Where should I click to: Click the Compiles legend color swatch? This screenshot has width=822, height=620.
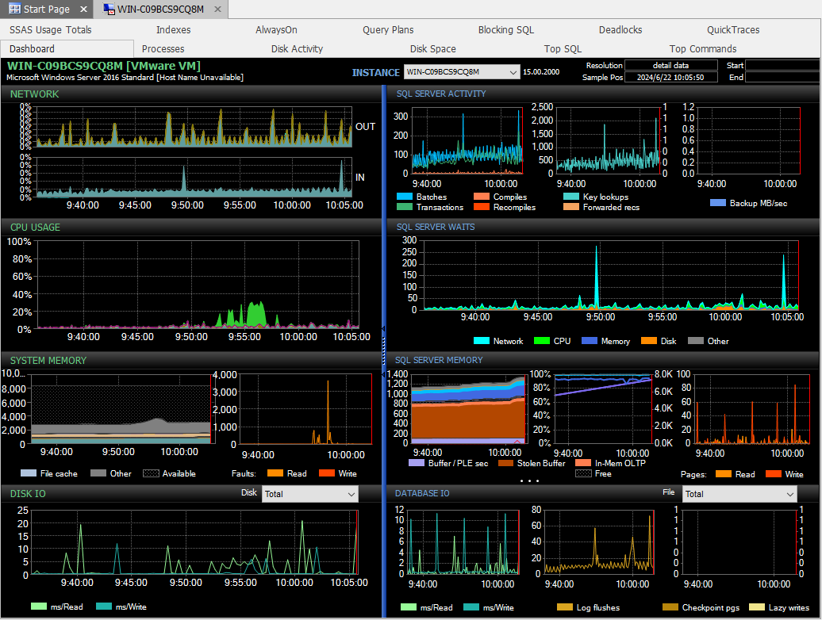click(x=482, y=197)
